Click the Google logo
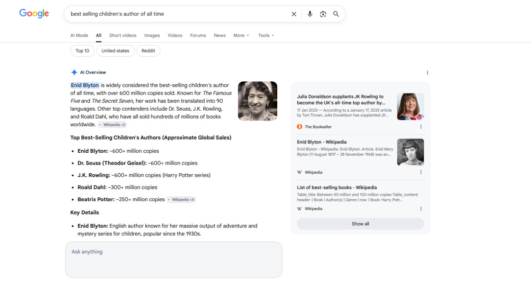This screenshot has height=281, width=531. 34,14
